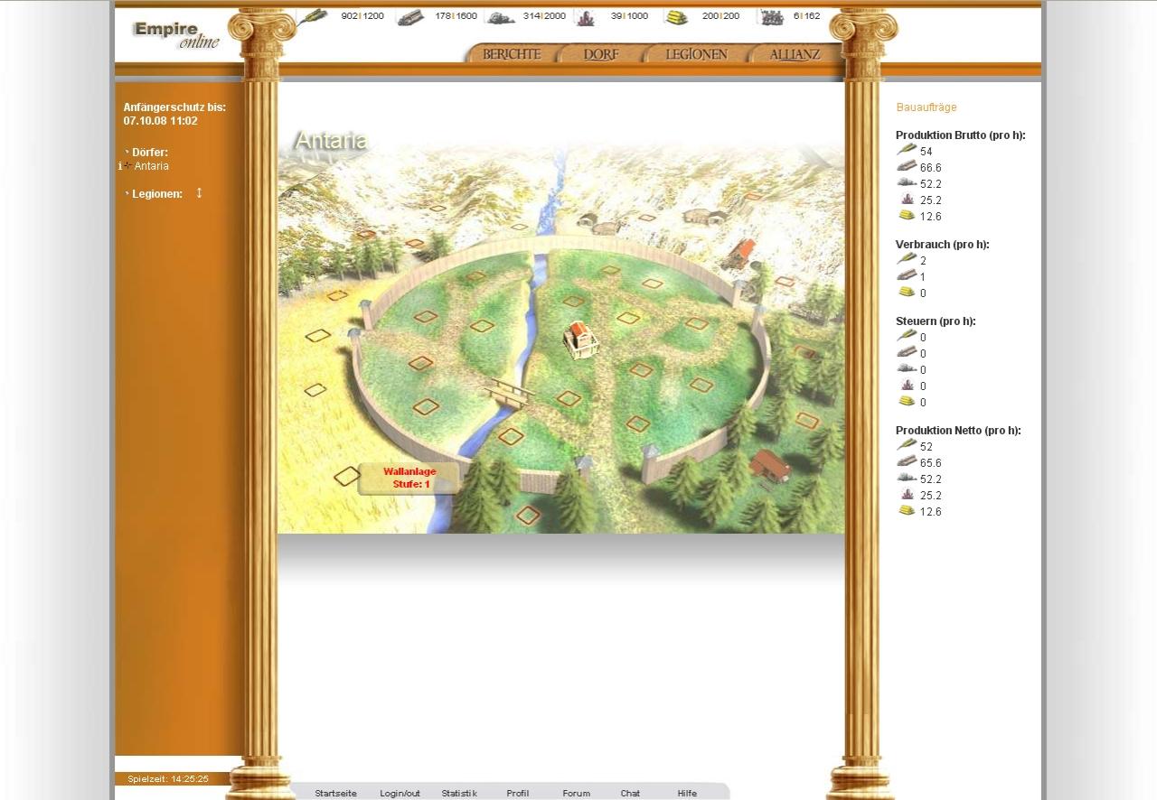This screenshot has height=800, width=1157.
Task: Open the Allianz tab
Action: [795, 54]
